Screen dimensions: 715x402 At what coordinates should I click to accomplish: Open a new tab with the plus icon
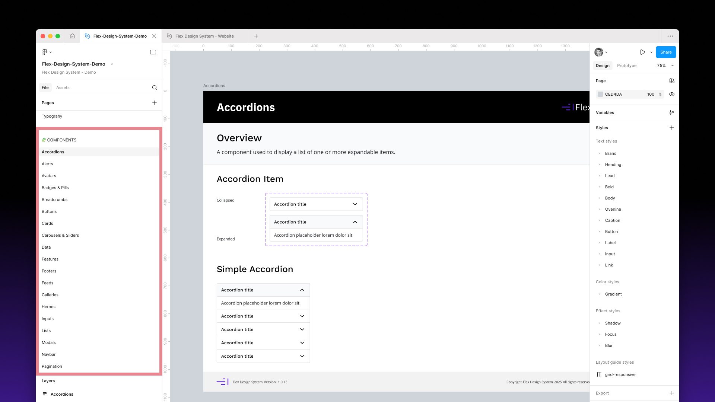[x=256, y=36]
